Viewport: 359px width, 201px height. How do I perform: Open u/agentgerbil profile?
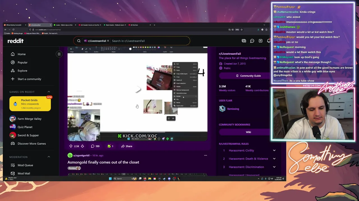(81, 155)
